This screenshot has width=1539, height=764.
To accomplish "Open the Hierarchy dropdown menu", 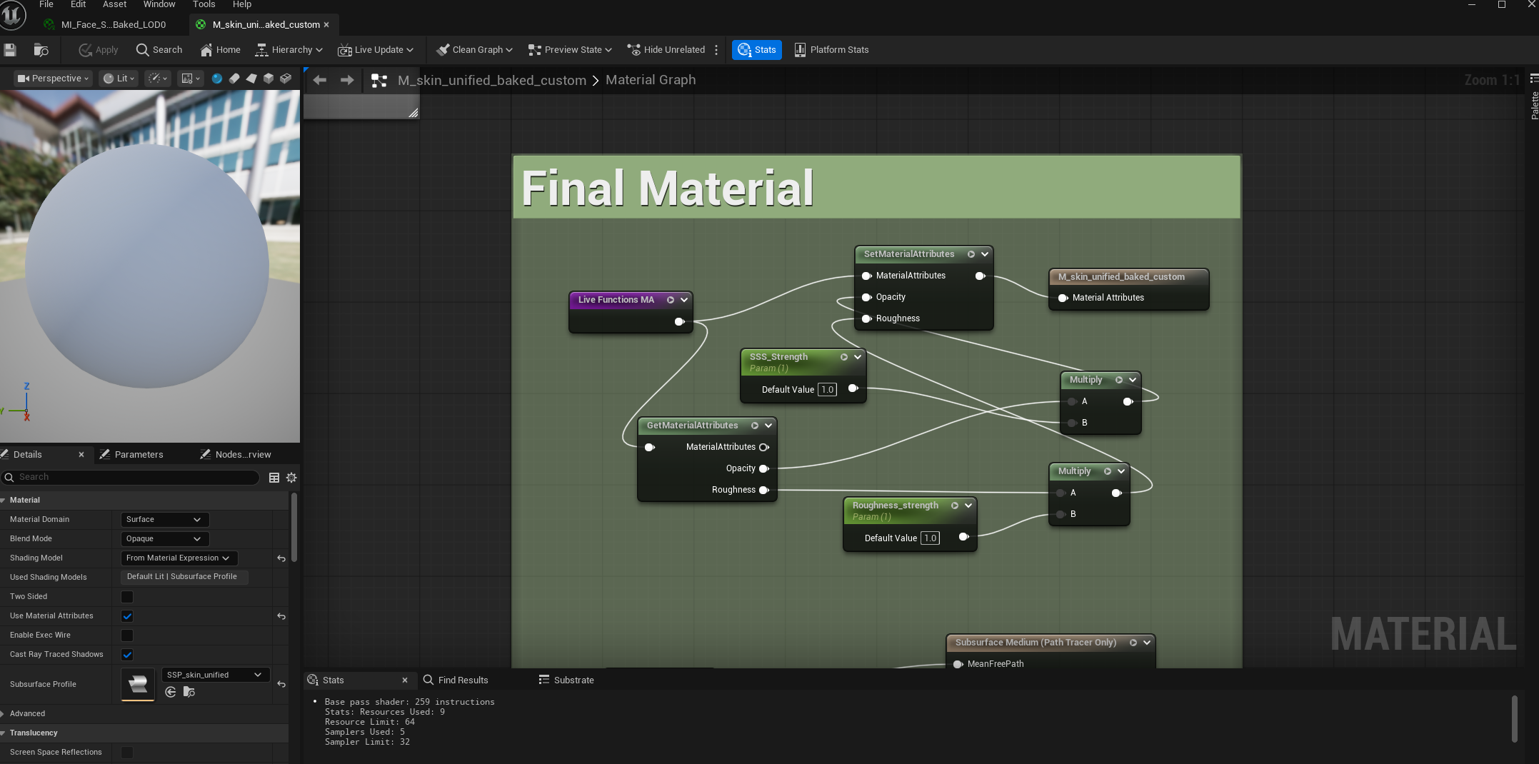I will [x=289, y=50].
